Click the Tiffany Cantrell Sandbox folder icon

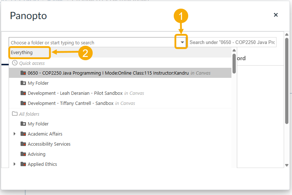click(23, 103)
